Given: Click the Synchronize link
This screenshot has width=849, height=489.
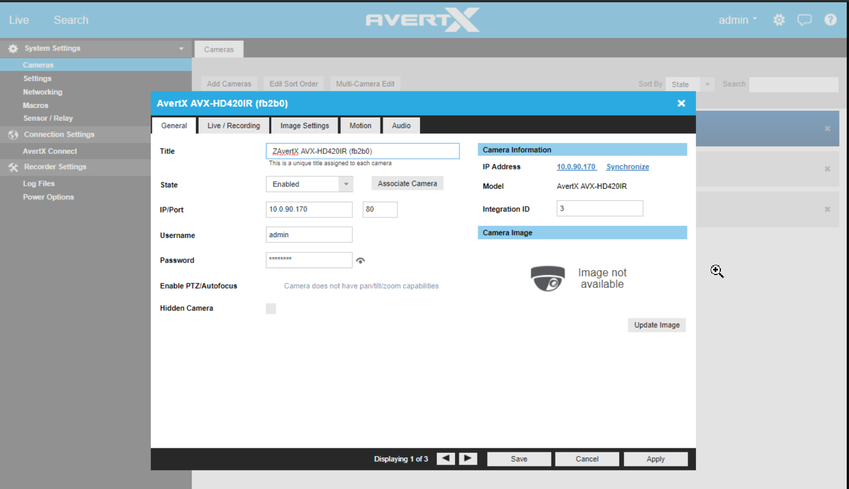Looking at the screenshot, I should [628, 167].
